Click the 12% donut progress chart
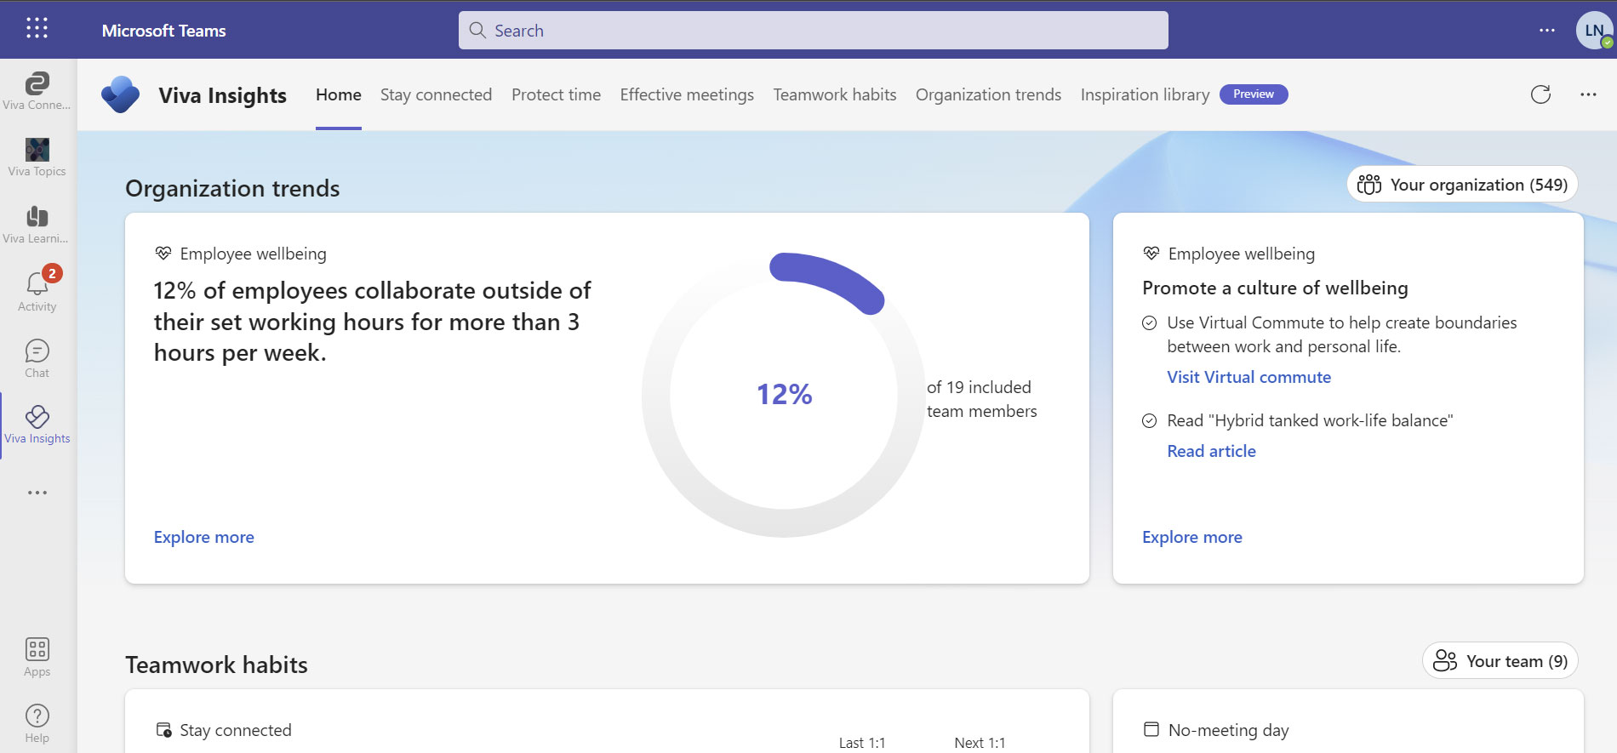This screenshot has height=753, width=1617. click(x=784, y=395)
